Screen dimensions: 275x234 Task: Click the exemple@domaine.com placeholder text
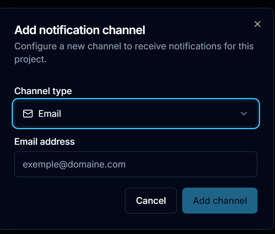(x=74, y=165)
